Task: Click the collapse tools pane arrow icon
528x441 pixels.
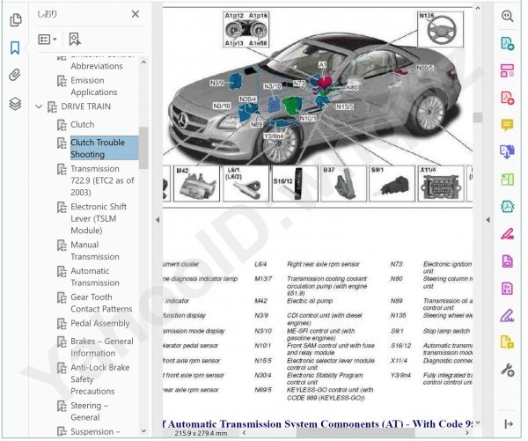Action: 509,423
